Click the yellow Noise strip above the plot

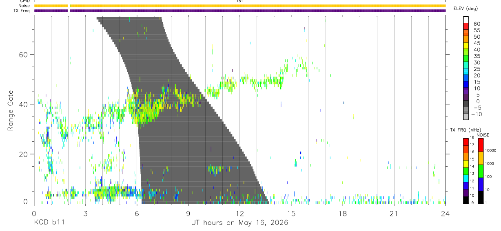coord(240,6)
